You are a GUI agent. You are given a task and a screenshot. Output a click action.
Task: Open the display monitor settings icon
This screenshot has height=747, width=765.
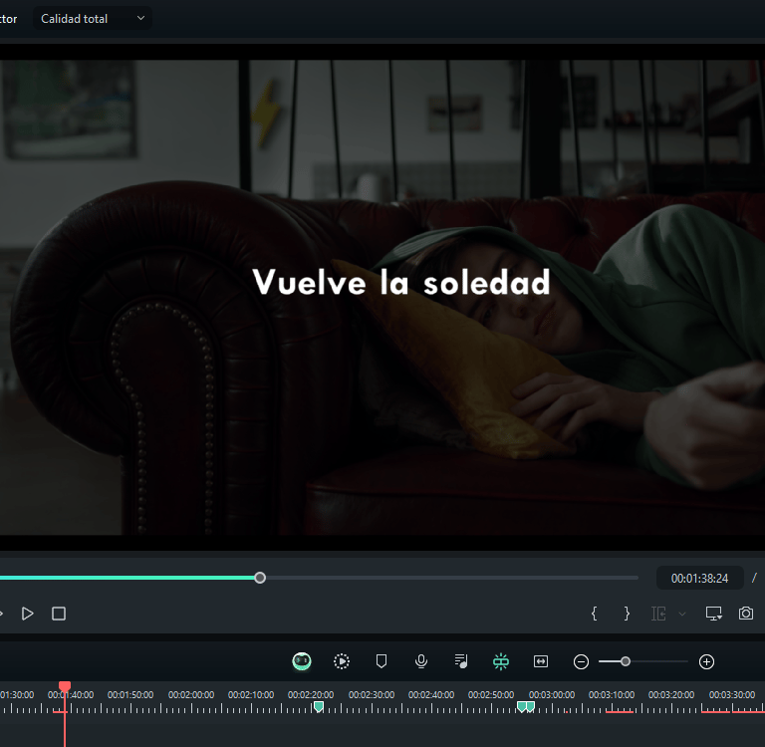(714, 614)
